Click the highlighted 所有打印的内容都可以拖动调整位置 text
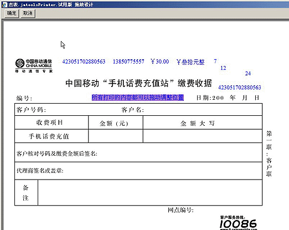This screenshot has height=230, width=289. (138, 98)
